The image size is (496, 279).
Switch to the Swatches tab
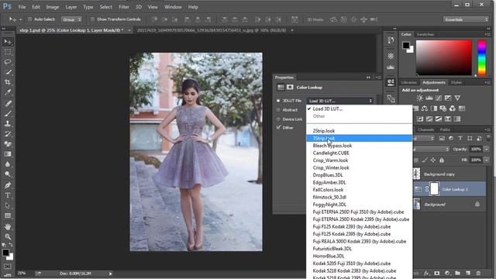pos(425,34)
